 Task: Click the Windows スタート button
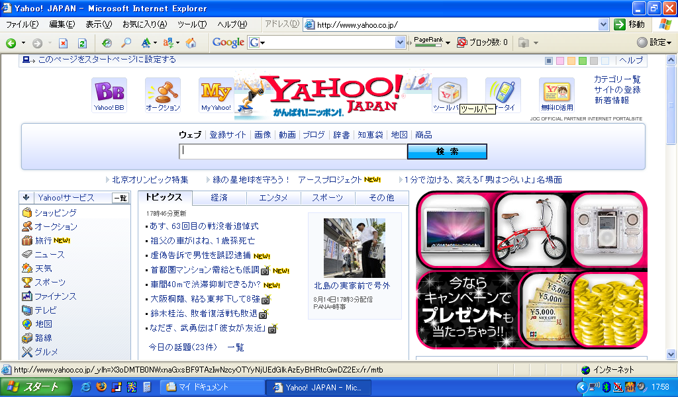pos(36,387)
